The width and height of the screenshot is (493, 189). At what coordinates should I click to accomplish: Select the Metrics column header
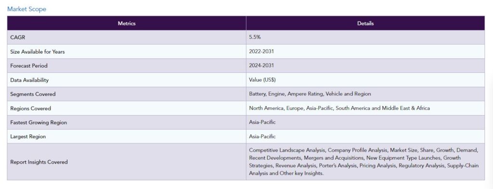[x=127, y=23]
